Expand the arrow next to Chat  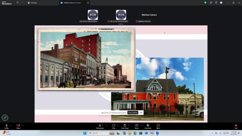tap(118, 125)
